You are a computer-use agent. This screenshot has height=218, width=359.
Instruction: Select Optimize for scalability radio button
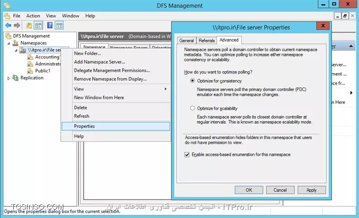(x=193, y=108)
